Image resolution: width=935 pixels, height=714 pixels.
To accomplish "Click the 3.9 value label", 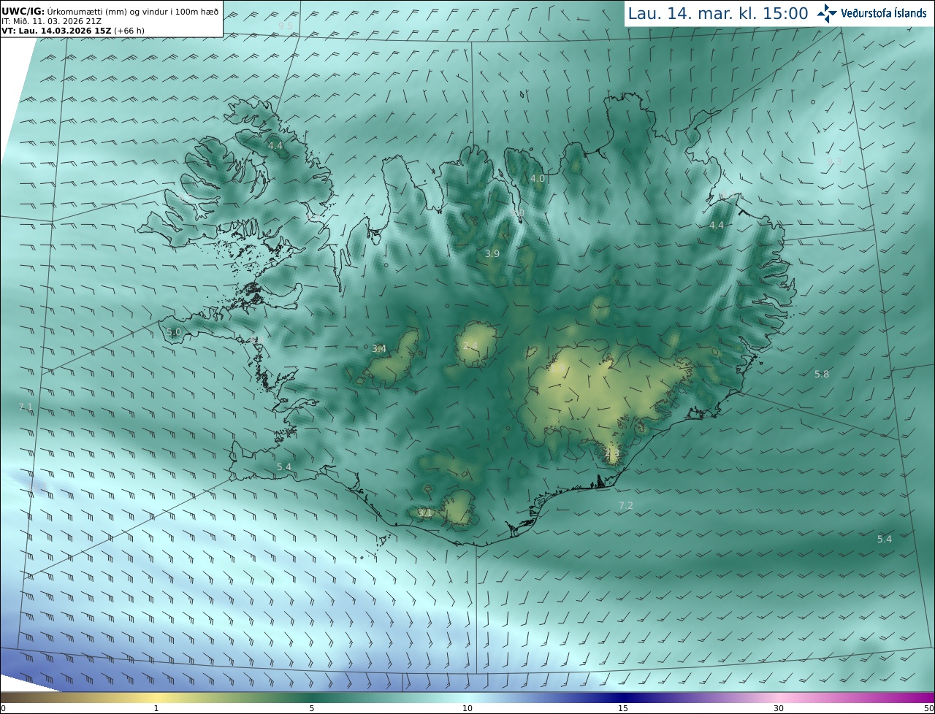I will (492, 253).
